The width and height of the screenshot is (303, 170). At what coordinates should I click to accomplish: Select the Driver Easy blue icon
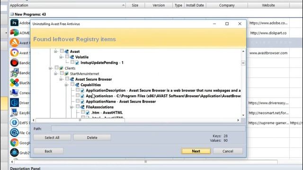pos(14,103)
